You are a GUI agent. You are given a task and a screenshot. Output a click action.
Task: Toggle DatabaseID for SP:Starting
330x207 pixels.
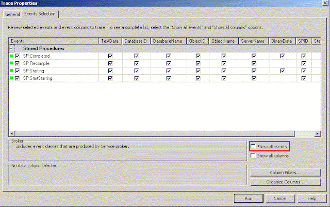pyautogui.click(x=137, y=71)
